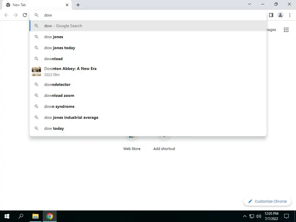Open the taskbar clock and date

pyautogui.click(x=271, y=216)
